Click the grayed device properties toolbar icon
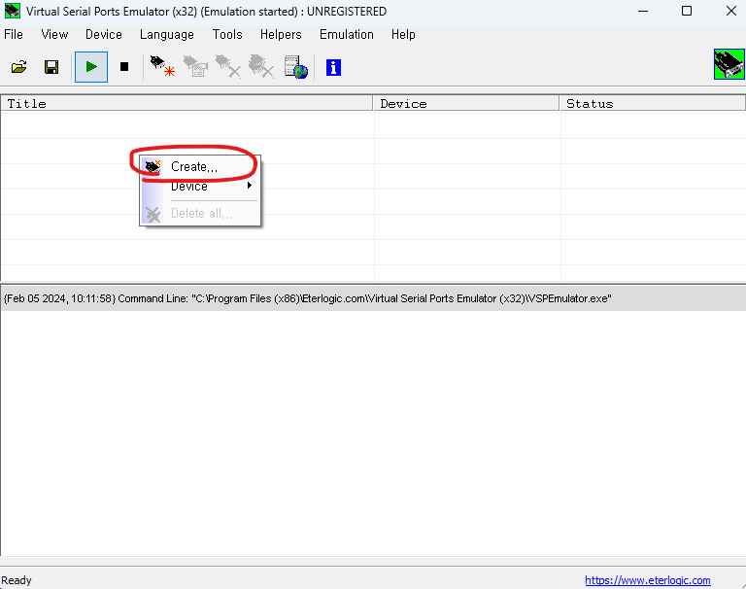Screen dimensions: 746x589 click(x=195, y=66)
